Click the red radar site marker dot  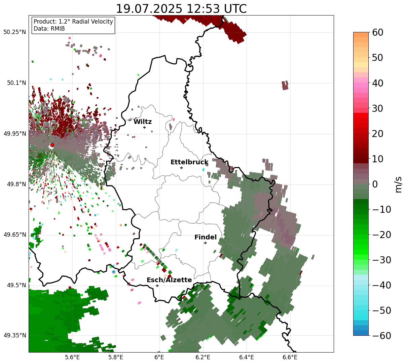point(52,145)
